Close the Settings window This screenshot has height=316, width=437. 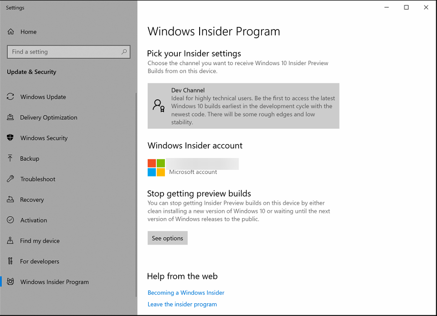(x=426, y=8)
